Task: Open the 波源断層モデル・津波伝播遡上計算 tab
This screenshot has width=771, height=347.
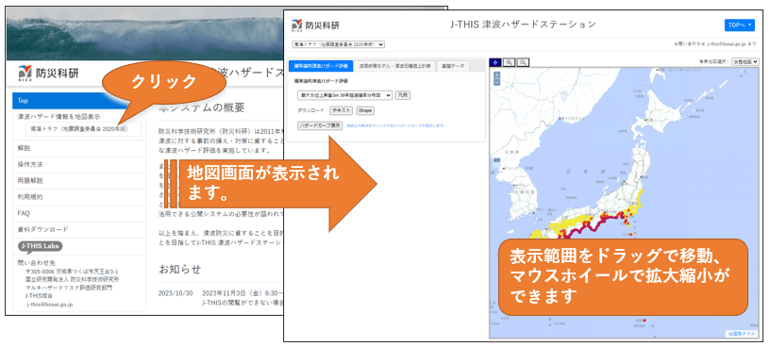Action: 394,65
